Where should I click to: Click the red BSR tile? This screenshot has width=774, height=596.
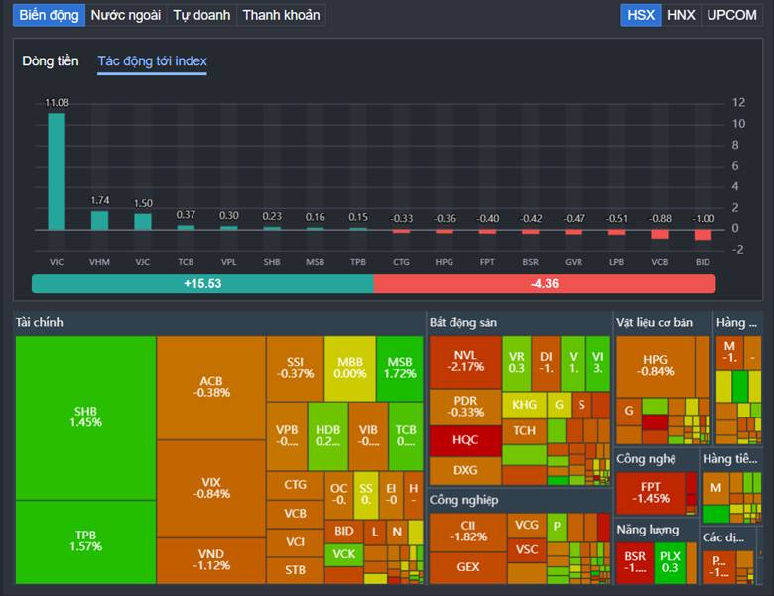[635, 563]
